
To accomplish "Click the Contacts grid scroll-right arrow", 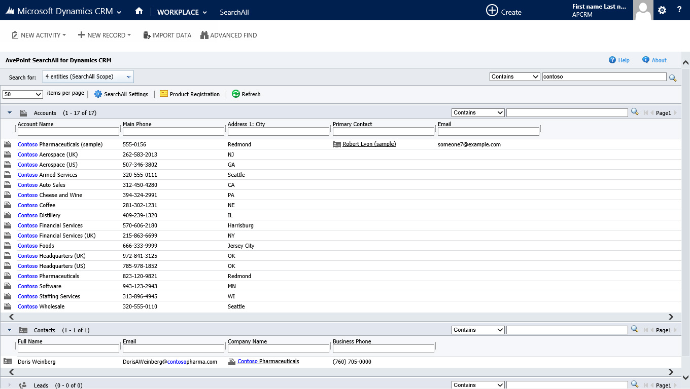I will click(671, 372).
